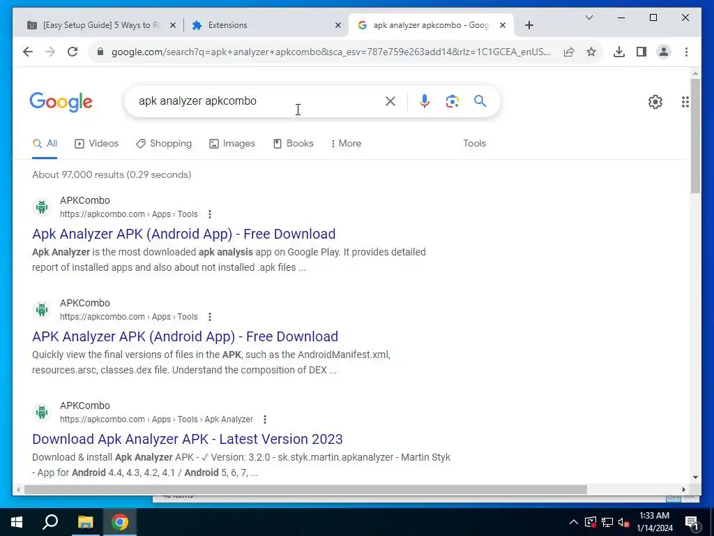714x536 pixels.
Task: Click the scroll down arrow
Action: click(x=695, y=477)
